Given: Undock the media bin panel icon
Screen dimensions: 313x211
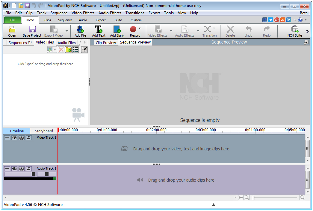Looking at the screenshot, I should point(84,50).
